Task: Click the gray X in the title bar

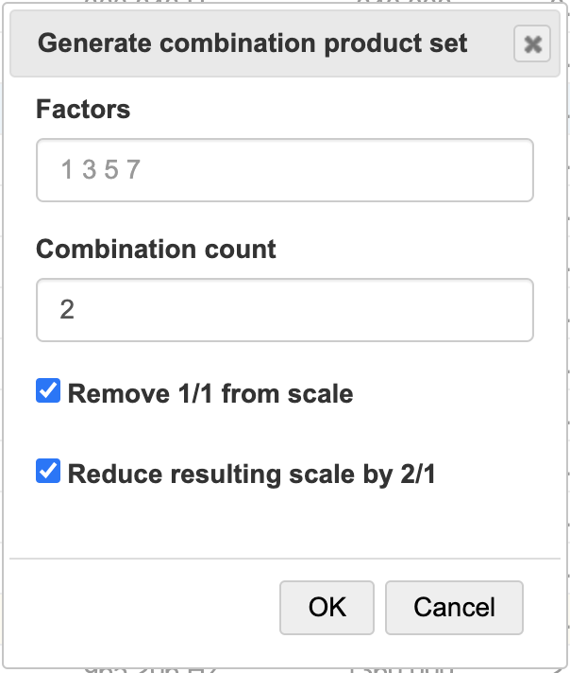Action: point(532,44)
